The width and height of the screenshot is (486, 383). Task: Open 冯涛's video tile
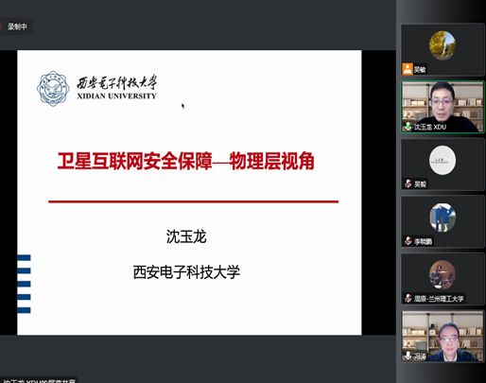click(443, 336)
